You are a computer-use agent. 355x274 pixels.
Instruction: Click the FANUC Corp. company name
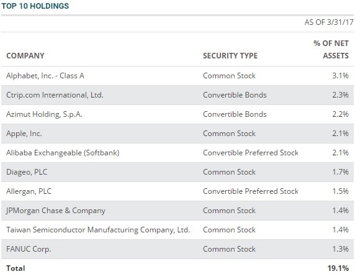[x=29, y=249]
